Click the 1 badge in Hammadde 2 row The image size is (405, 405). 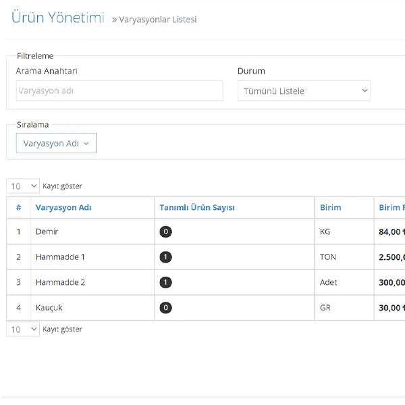(165, 282)
